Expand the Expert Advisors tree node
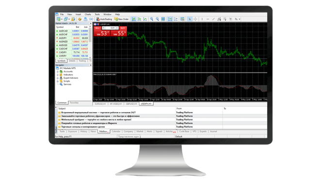This screenshot has height=182, width=323. 58,78
